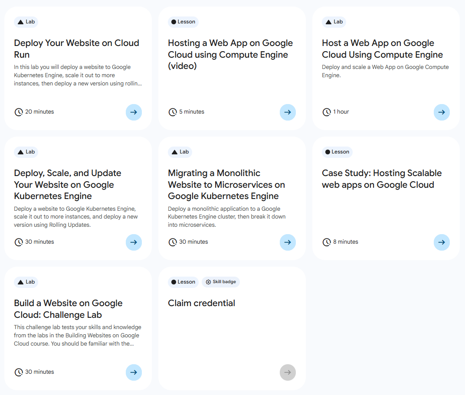Click arrow for Hosting a Web App video lesson
This screenshot has height=395, width=465.
(x=288, y=112)
